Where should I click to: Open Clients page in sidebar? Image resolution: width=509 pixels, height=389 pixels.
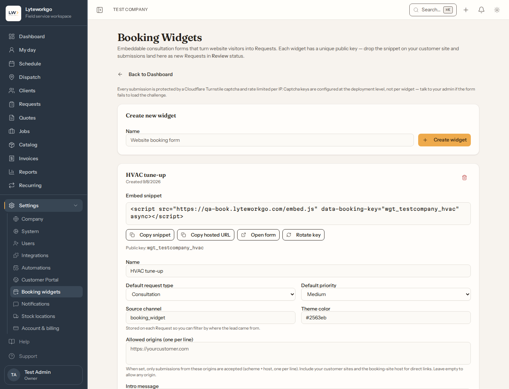point(43,91)
